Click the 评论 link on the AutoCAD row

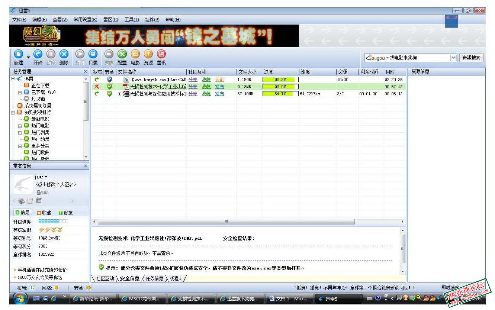pos(220,80)
